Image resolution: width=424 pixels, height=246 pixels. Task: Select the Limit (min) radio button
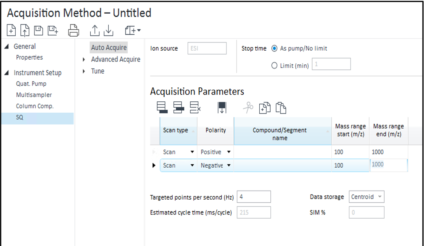point(274,65)
